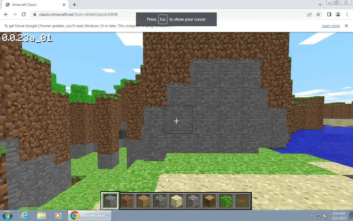This screenshot has width=353, height=221.
Task: Close the Minecraft Classic tab
Action: (64, 5)
